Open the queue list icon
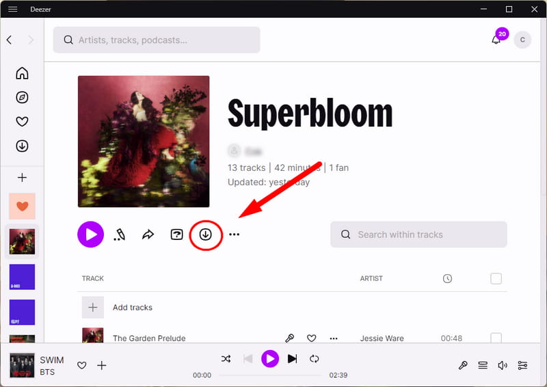The width and height of the screenshot is (547, 387). pyautogui.click(x=483, y=365)
